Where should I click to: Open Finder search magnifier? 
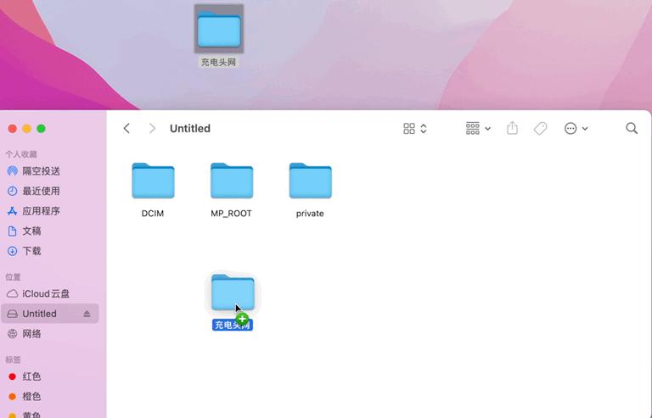click(632, 128)
